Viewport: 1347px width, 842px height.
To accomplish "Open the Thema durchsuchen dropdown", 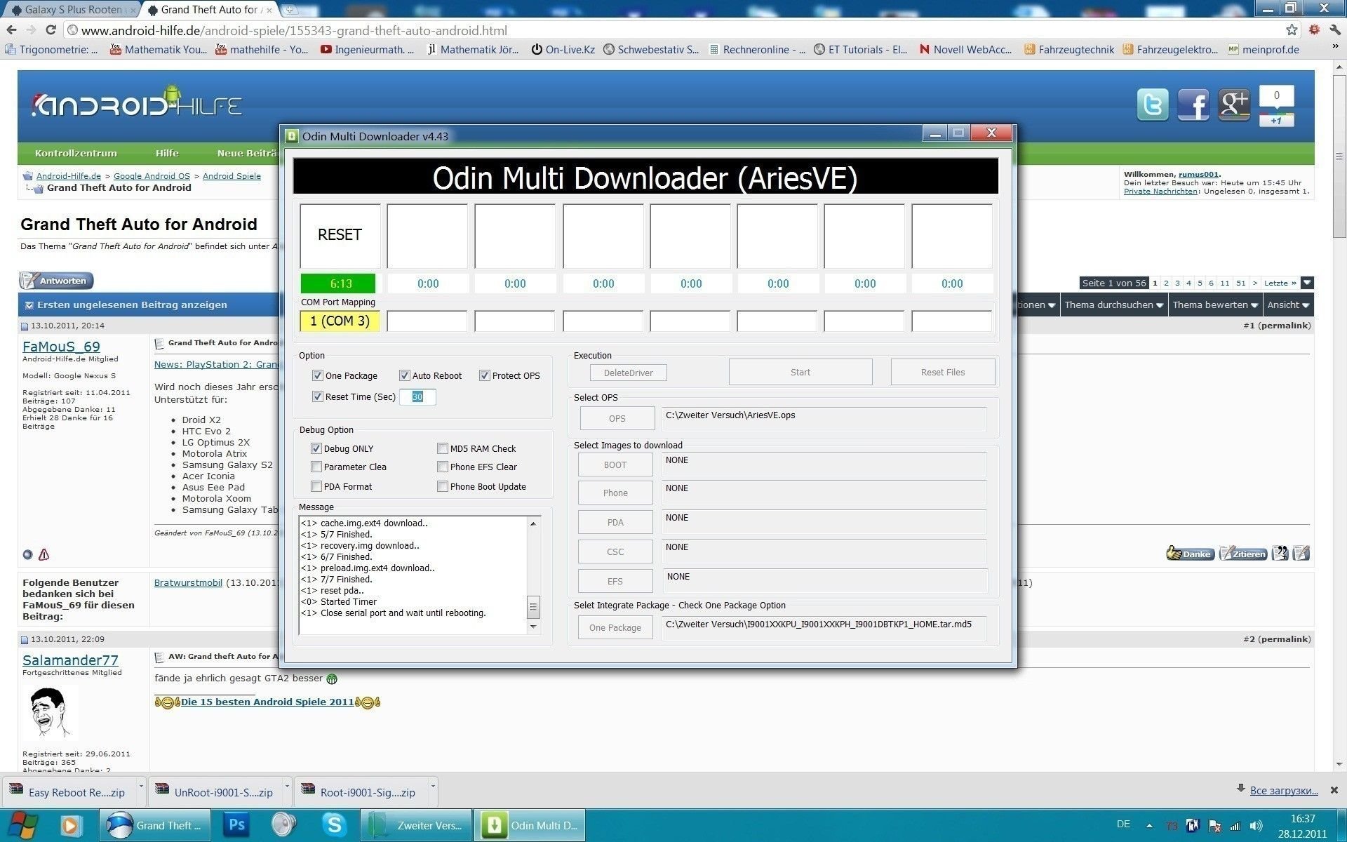I will (1113, 305).
